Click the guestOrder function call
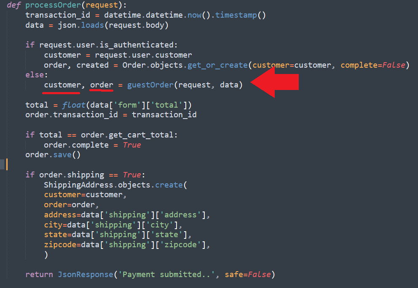This screenshot has height=288, width=418. [x=150, y=85]
